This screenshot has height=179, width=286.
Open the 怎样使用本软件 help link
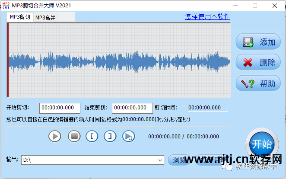(x=207, y=16)
